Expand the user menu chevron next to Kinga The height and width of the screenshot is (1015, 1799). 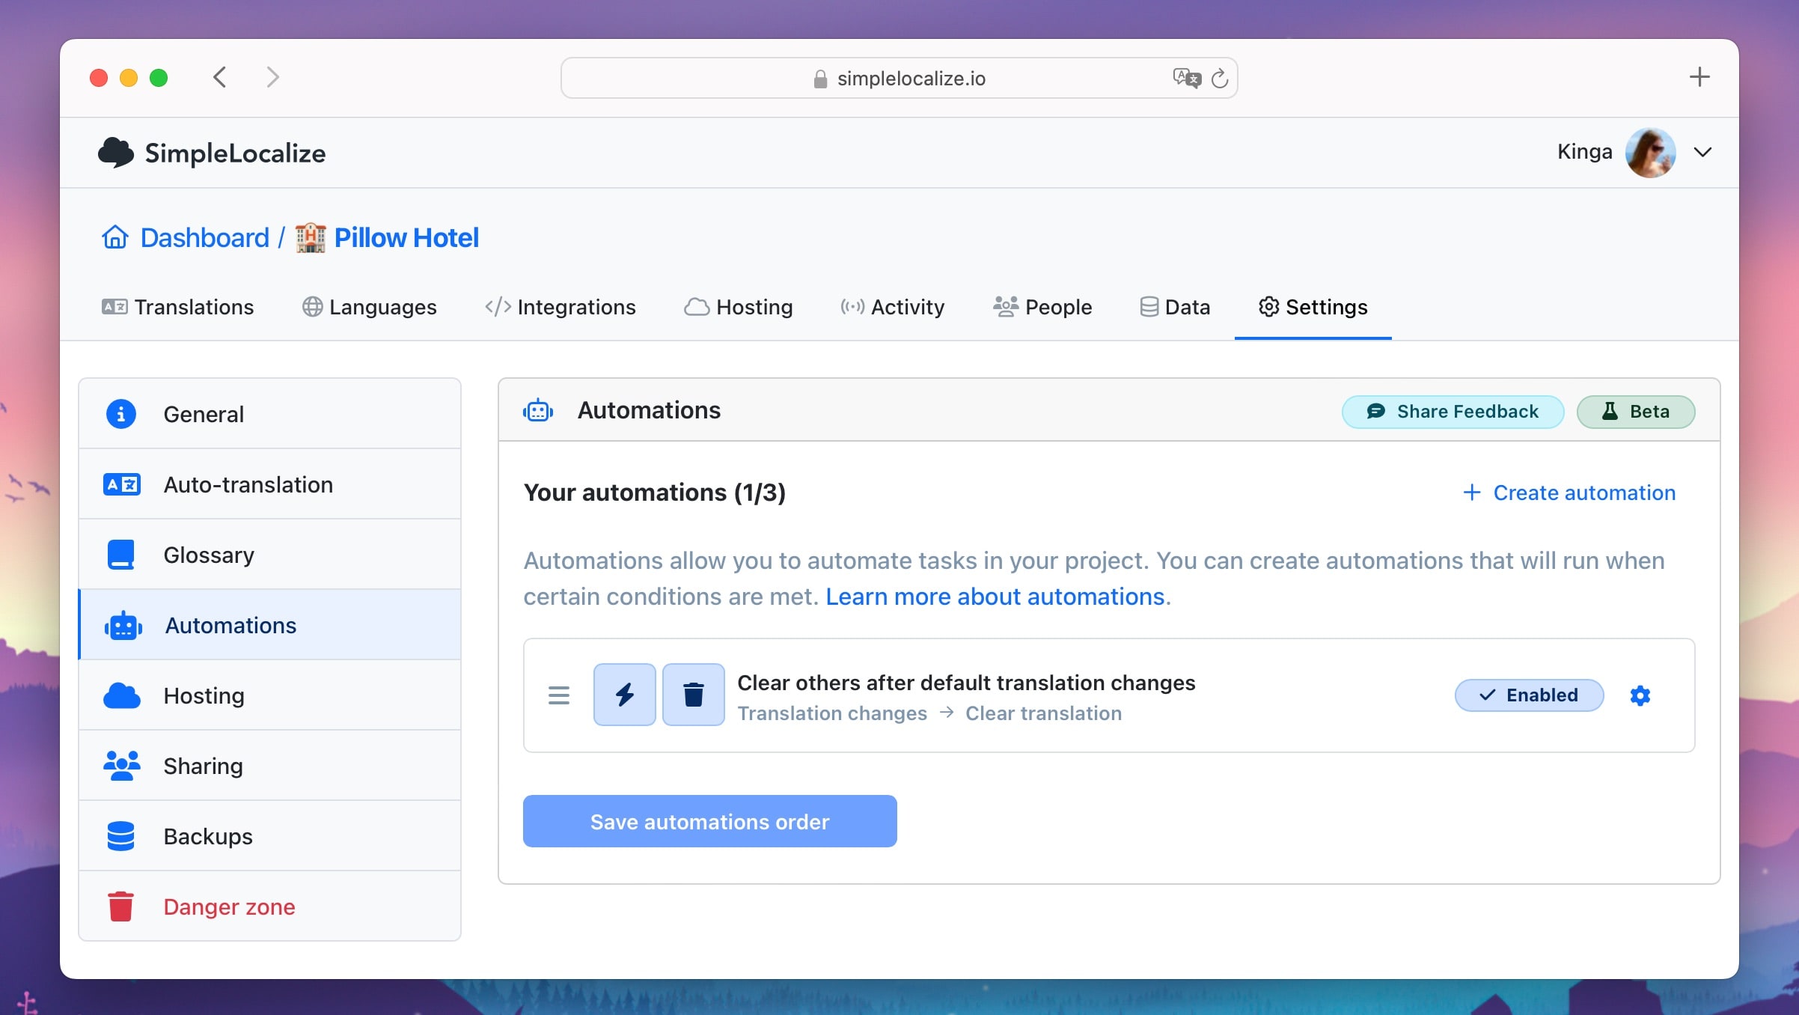point(1702,152)
